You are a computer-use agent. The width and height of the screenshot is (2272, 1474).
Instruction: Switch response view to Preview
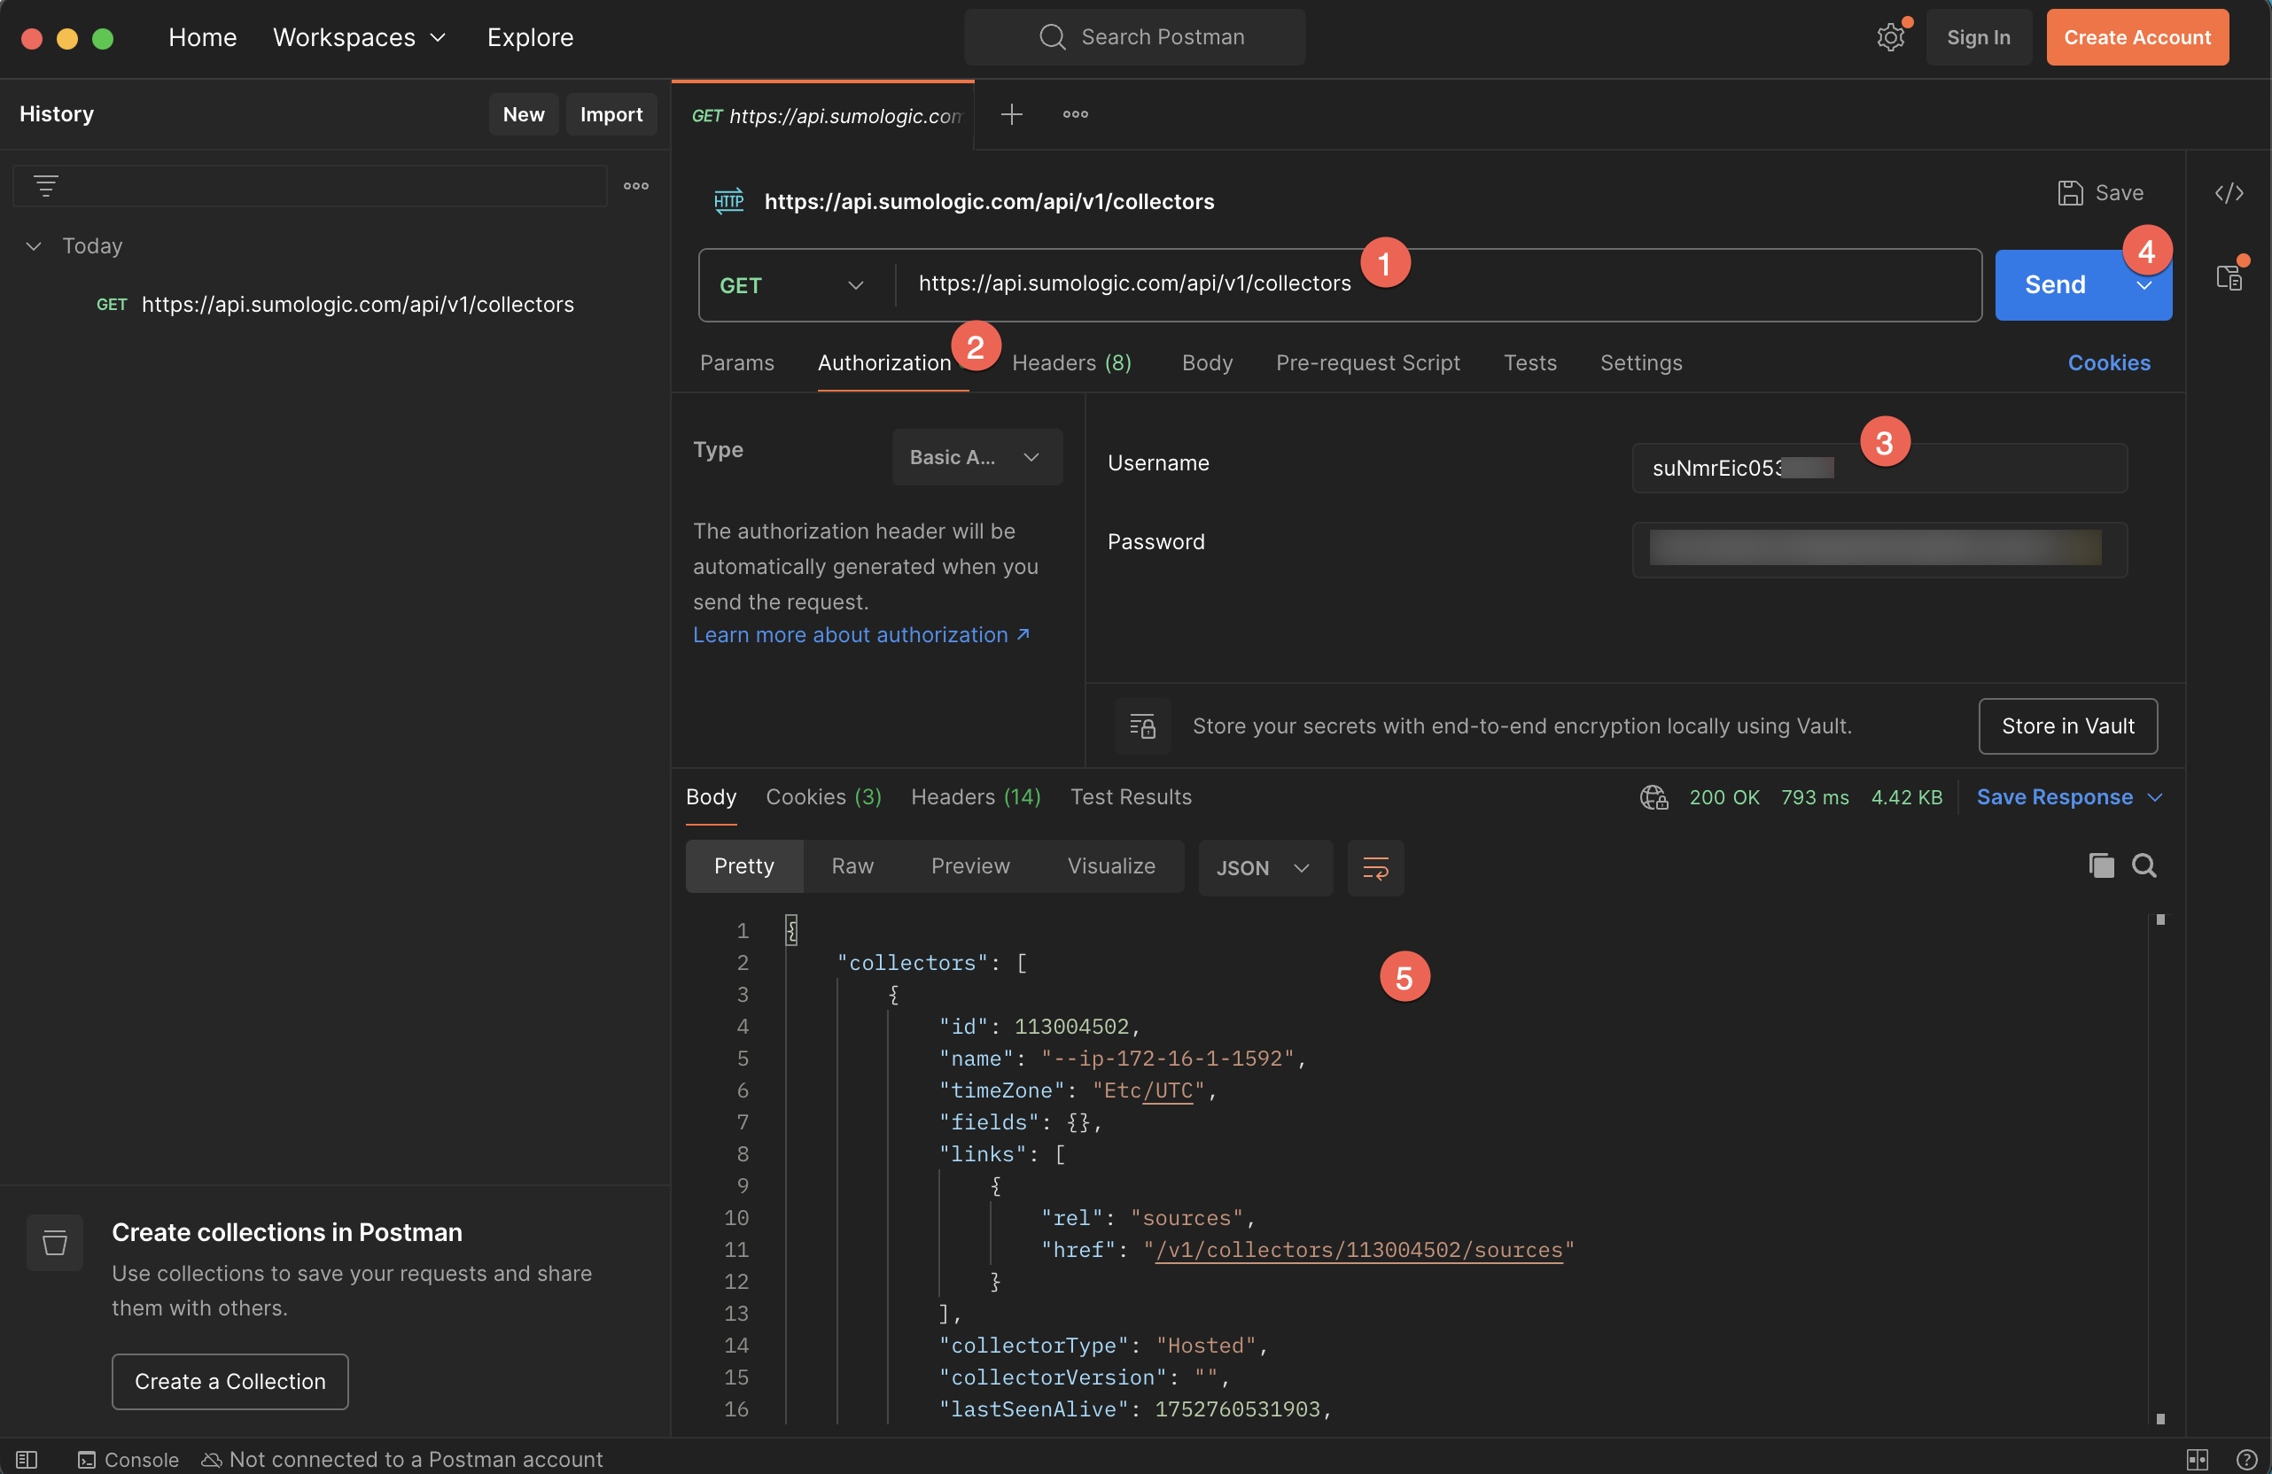pyautogui.click(x=970, y=865)
